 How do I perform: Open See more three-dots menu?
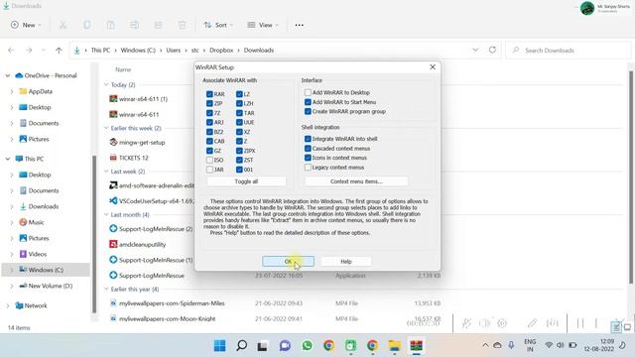300,25
